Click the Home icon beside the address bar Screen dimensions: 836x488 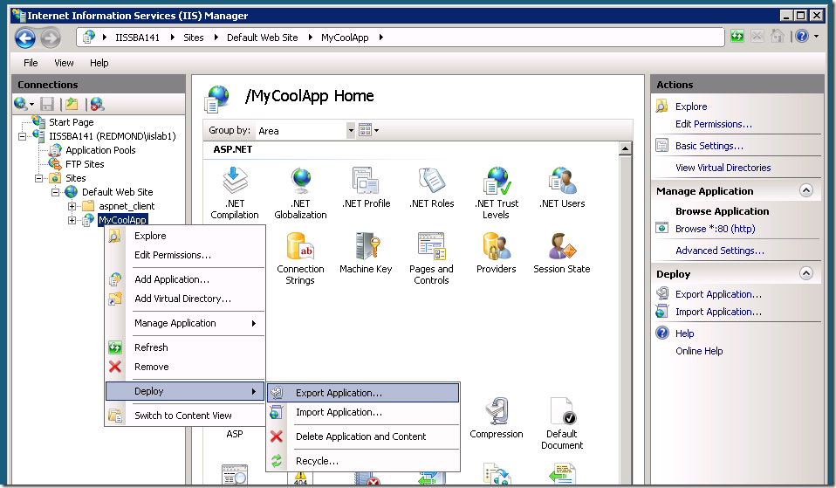pos(778,37)
